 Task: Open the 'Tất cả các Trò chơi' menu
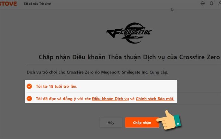(x=37, y=4)
